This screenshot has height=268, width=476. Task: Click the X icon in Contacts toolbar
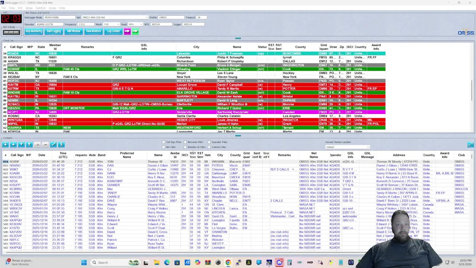pos(61,144)
